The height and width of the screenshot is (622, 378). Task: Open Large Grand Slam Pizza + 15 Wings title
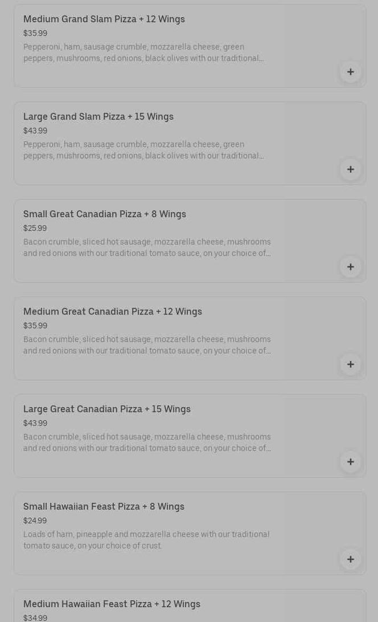coord(98,117)
